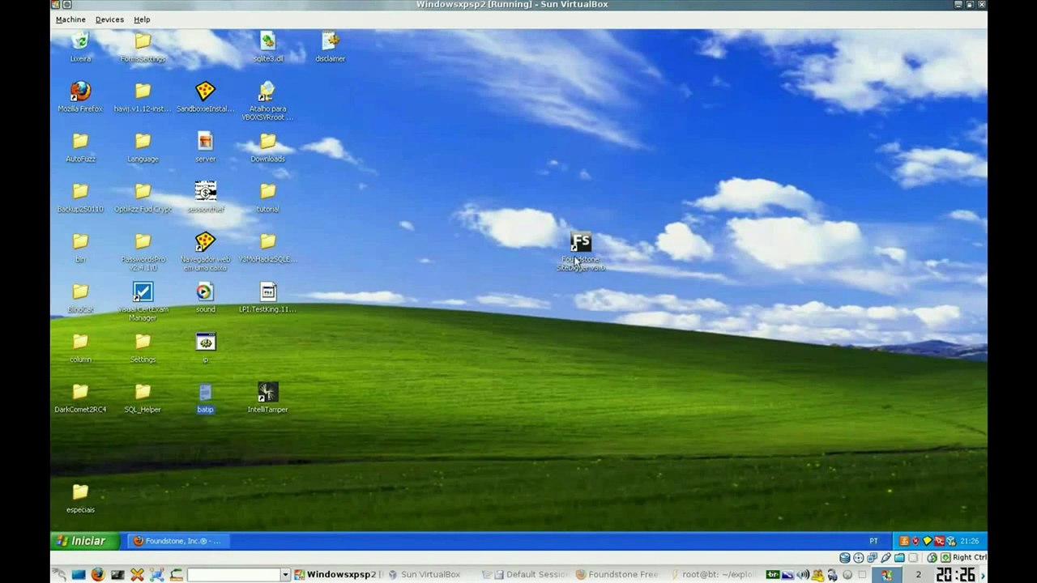
Task: Select the V3MoHackzSQLE folder
Action: coord(267,247)
